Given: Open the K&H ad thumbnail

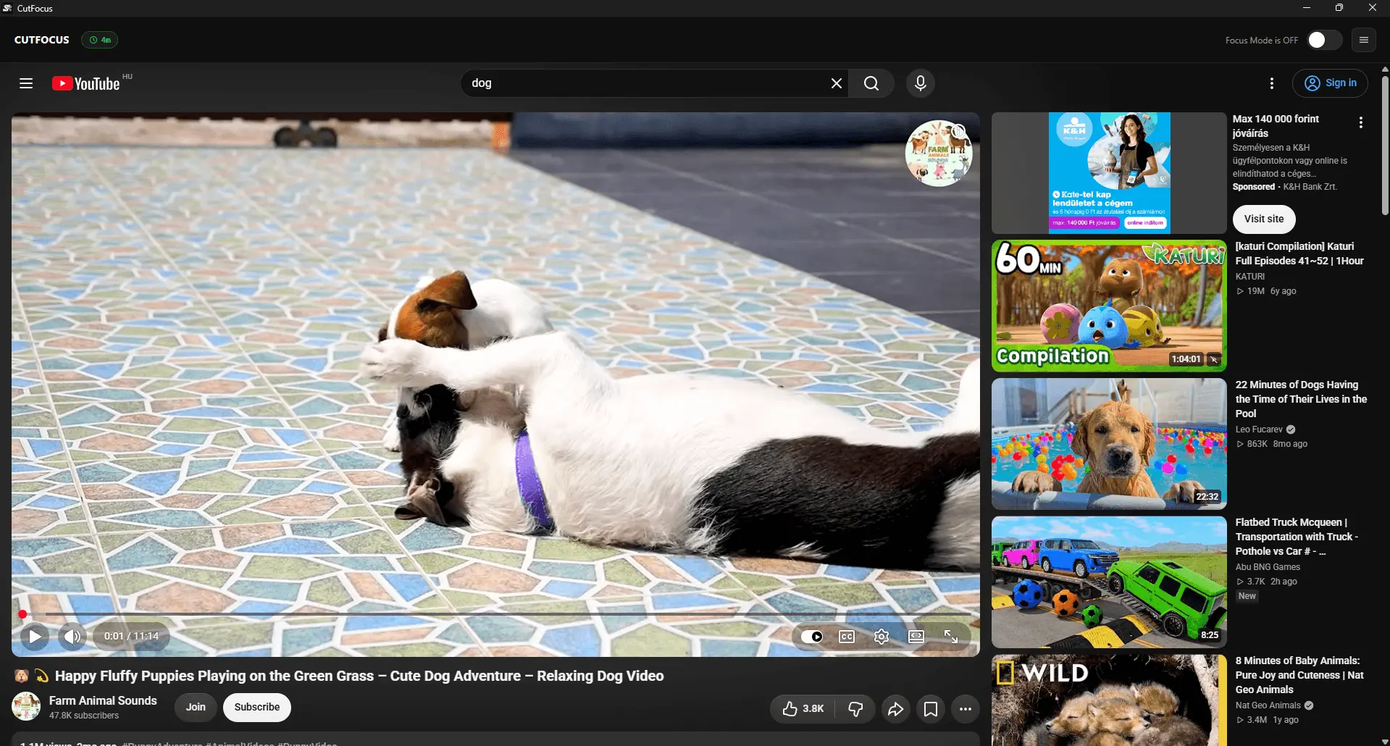Looking at the screenshot, I should point(1109,173).
